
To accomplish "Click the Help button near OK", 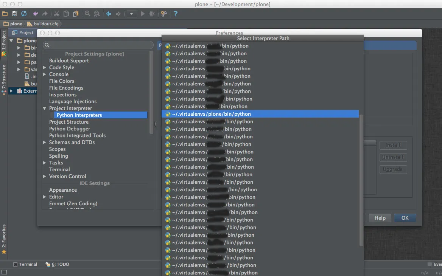I will [380, 218].
